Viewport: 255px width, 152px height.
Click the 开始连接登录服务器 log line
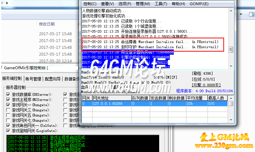tap(137, 31)
